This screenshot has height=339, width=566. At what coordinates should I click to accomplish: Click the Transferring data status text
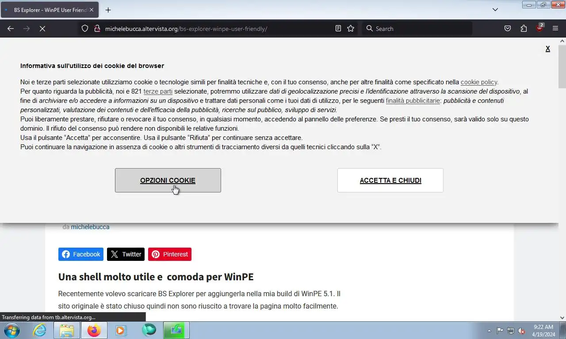pos(49,317)
